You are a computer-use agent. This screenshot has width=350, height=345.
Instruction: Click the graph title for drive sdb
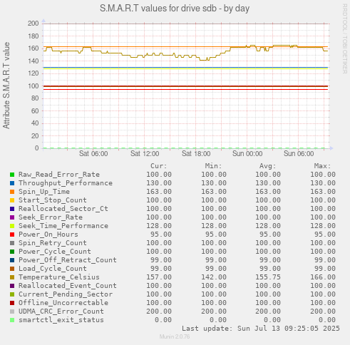(175, 9)
